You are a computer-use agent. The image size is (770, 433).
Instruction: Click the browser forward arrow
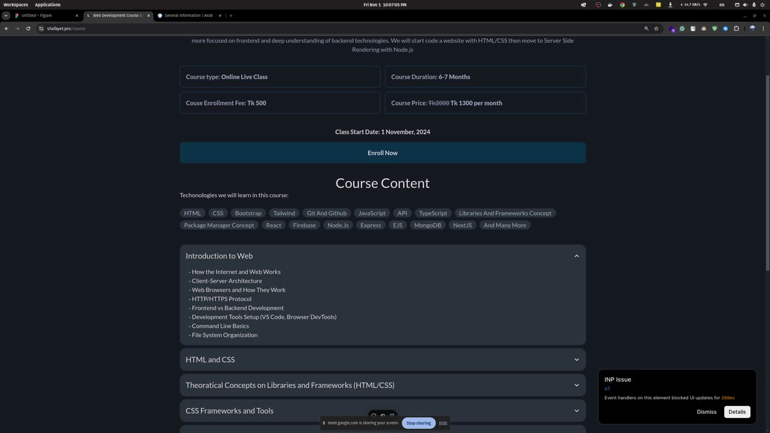pyautogui.click(x=17, y=28)
